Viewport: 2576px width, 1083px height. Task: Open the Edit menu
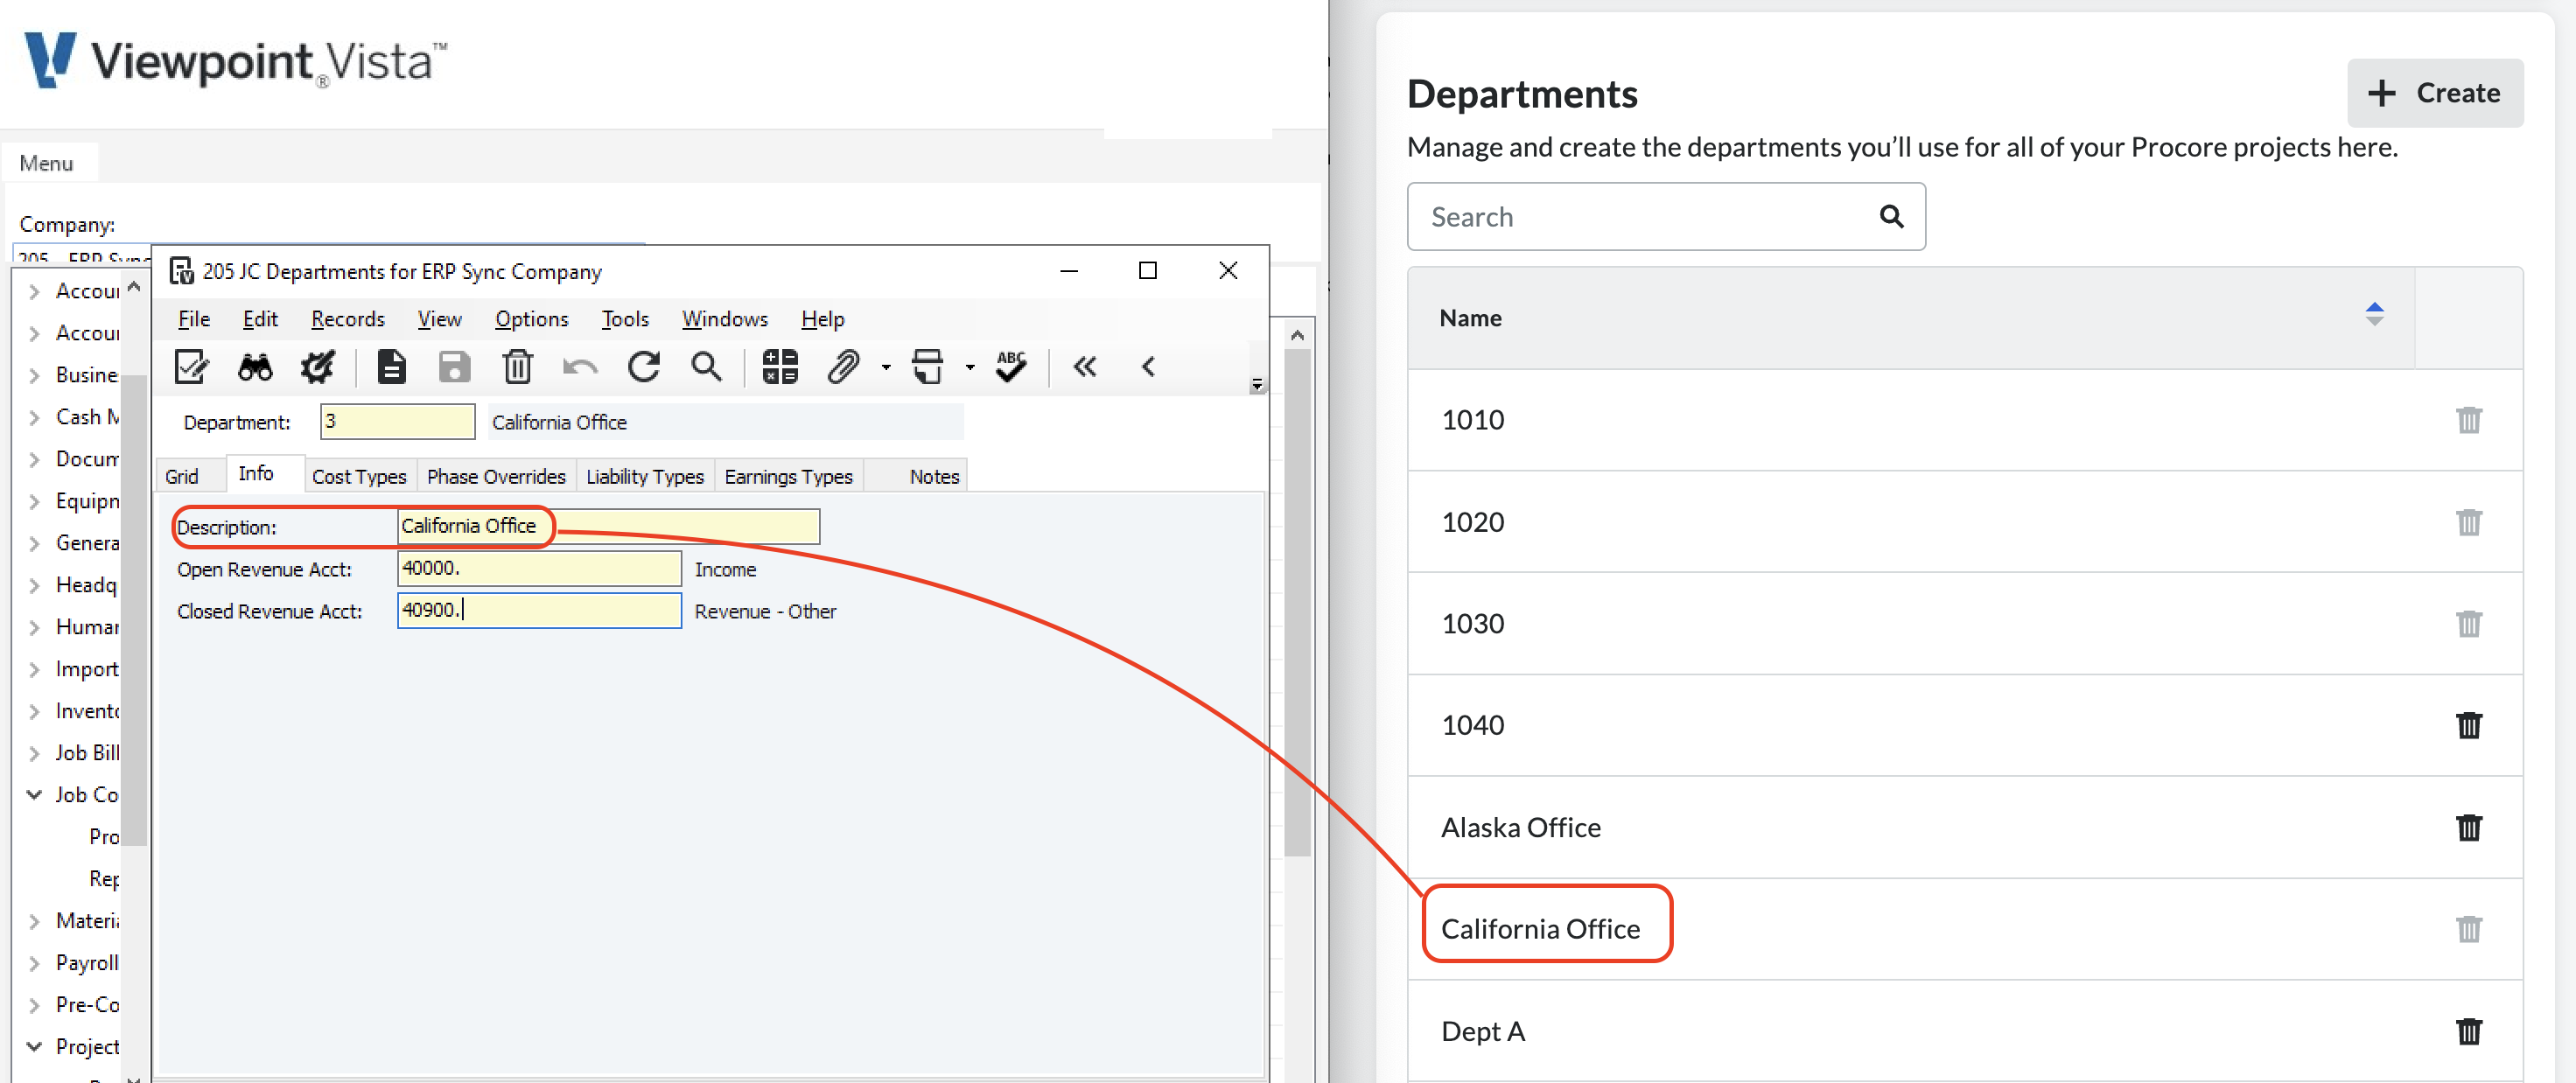pos(260,319)
